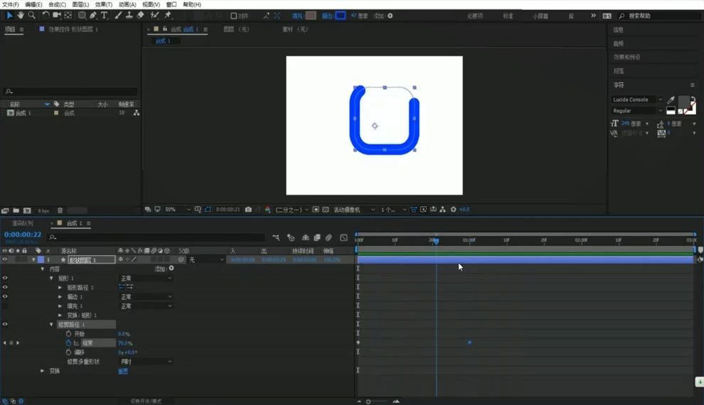Viewport: 704px width, 405px height.
Task: Open the 效果(T) menu
Action: tap(104, 4)
